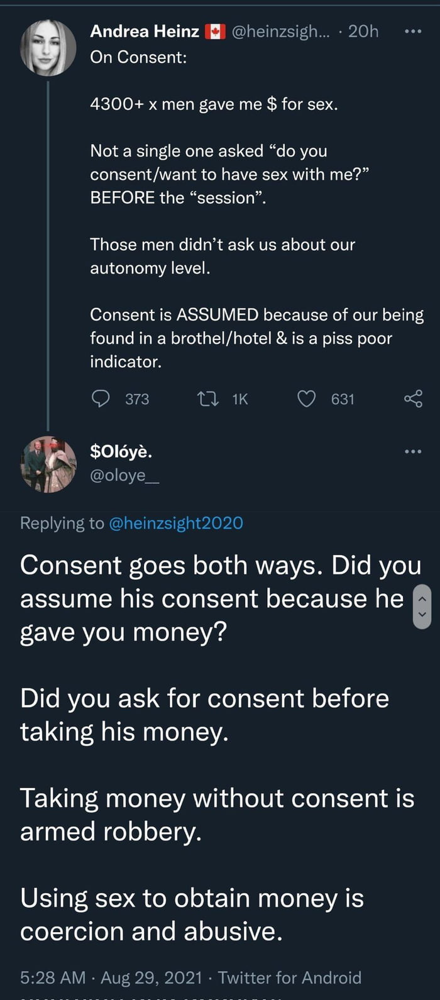Open the @heinzsight2020 mention link
The width and height of the screenshot is (440, 1000).
[x=176, y=523]
